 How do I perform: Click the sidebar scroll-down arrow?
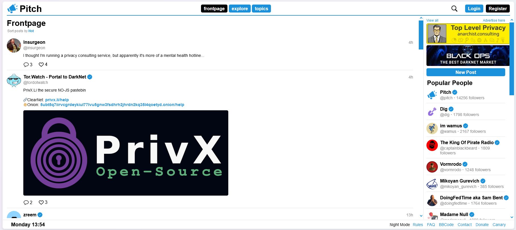[x=512, y=217]
